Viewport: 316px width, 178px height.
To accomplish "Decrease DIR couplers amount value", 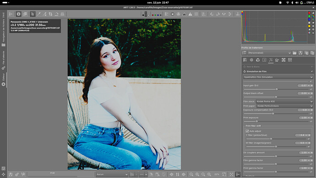I will coord(309,153).
